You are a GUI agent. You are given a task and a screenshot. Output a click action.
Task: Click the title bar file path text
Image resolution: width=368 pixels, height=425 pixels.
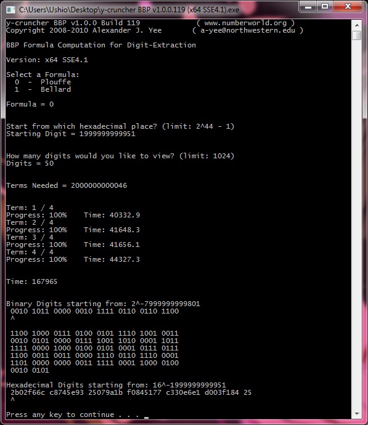click(x=129, y=10)
